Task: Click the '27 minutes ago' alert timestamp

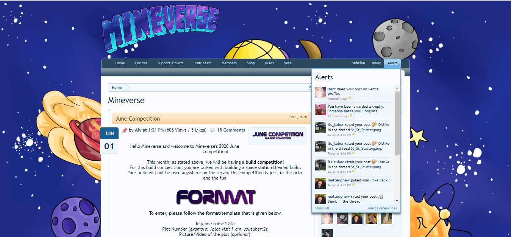Action: (x=338, y=116)
